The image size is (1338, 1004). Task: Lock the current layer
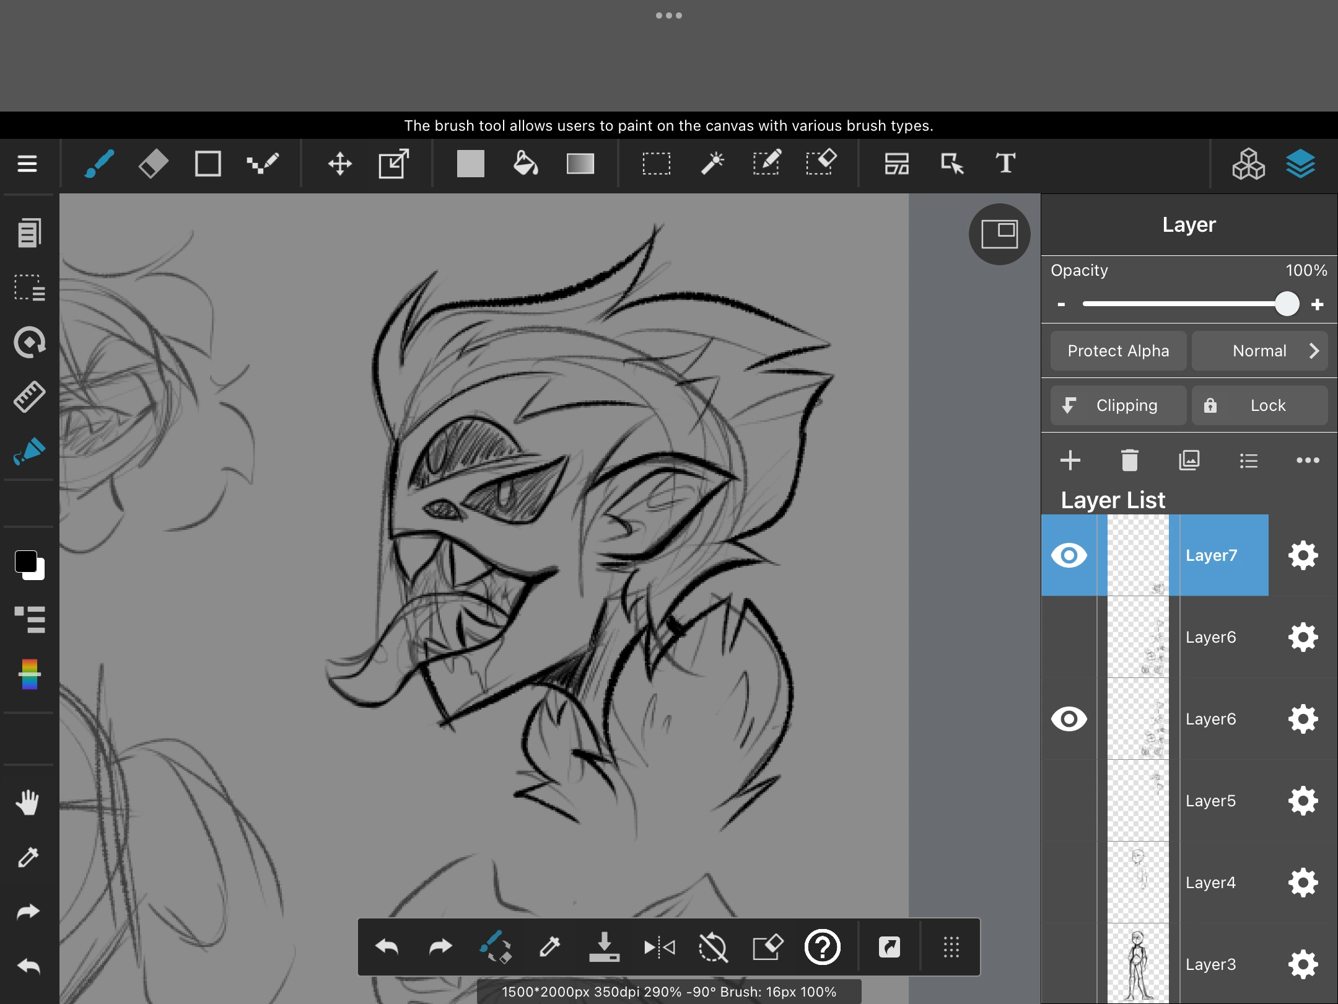click(x=1260, y=405)
